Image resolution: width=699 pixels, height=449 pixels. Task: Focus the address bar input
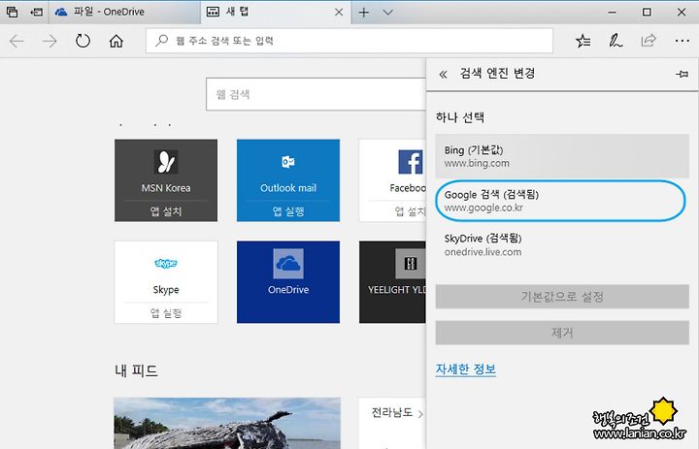coord(349,41)
